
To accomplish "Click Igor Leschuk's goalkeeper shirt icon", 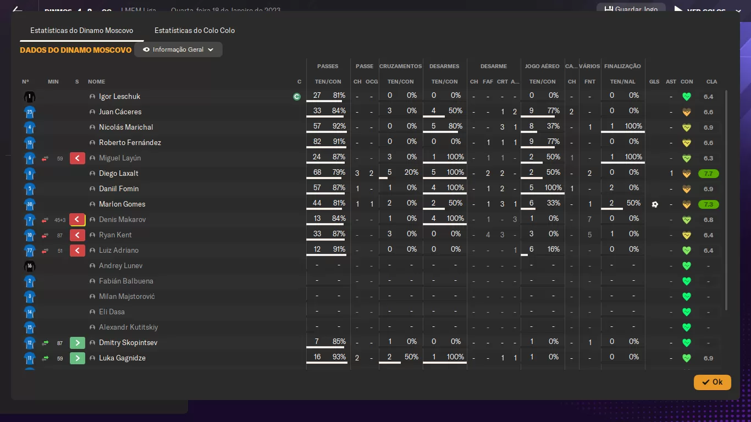I will [x=30, y=97].
